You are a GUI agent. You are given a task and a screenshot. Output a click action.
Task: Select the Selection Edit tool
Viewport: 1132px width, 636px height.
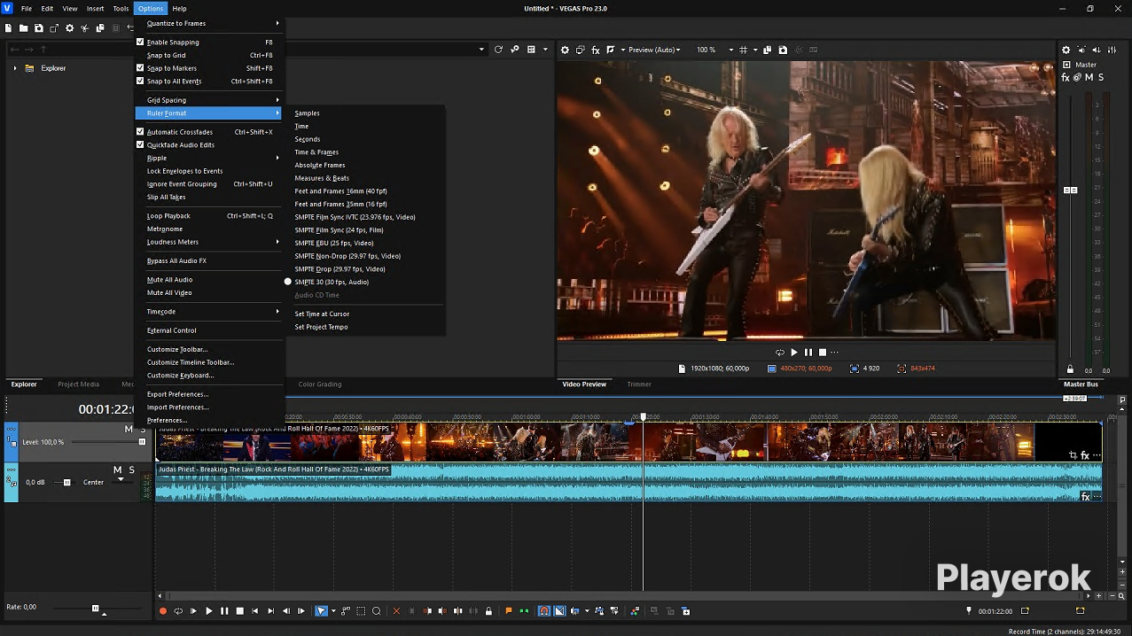(361, 611)
